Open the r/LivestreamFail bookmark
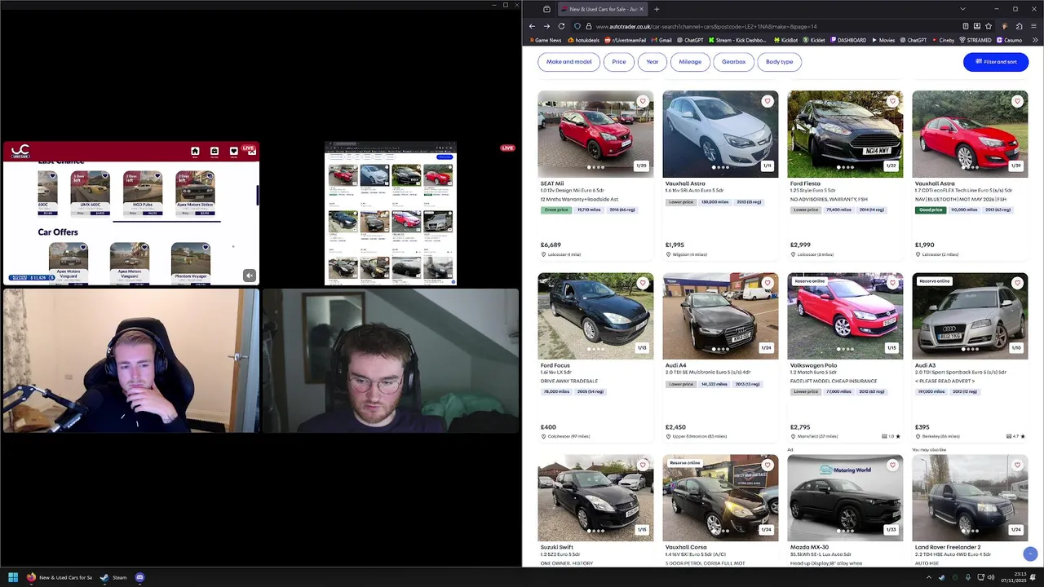The height and width of the screenshot is (587, 1044). (x=626, y=40)
